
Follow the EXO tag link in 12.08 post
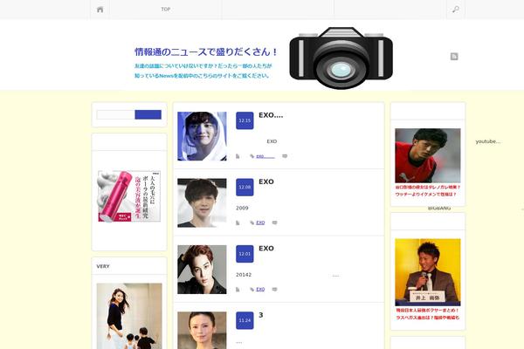pyautogui.click(x=260, y=222)
